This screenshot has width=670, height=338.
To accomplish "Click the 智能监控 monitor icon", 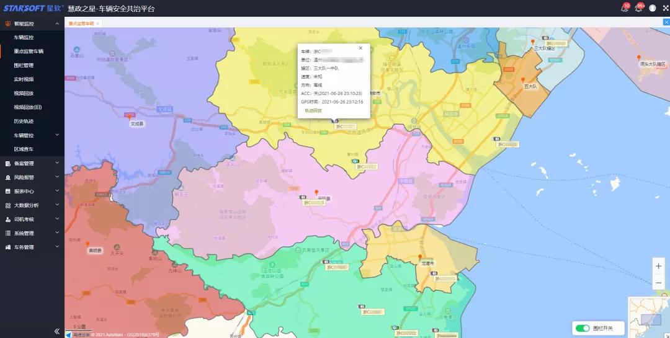I will click(x=7, y=24).
